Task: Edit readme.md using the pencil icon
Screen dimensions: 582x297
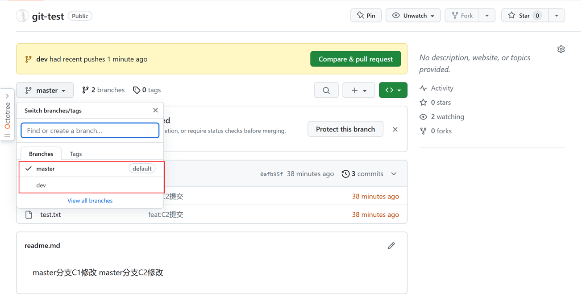Action: [391, 246]
